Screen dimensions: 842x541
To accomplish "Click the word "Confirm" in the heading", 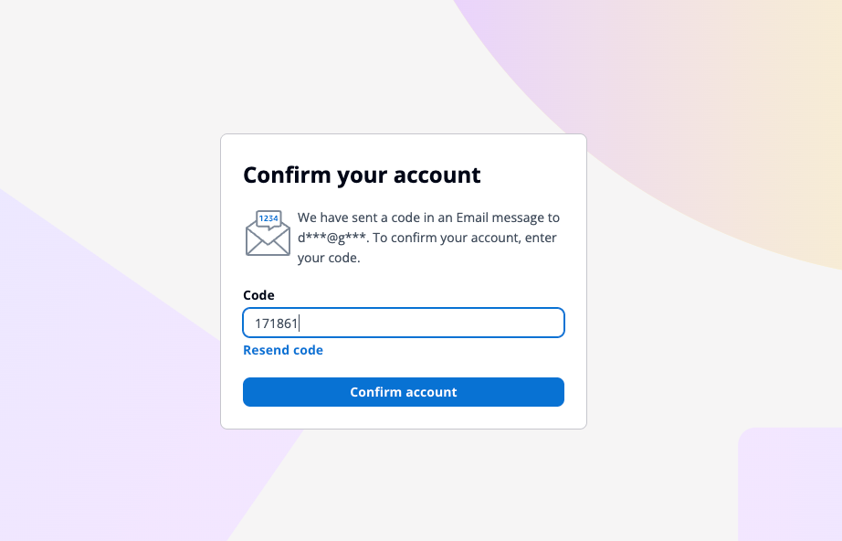I will tap(286, 175).
